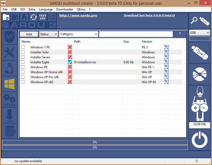212x165 pixels.
Task: Open the USB menu
Action: (x=14, y=9)
